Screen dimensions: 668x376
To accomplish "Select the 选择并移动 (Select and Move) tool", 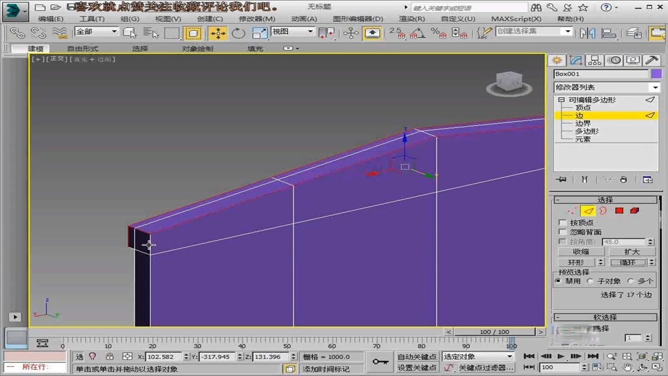I will point(218,33).
